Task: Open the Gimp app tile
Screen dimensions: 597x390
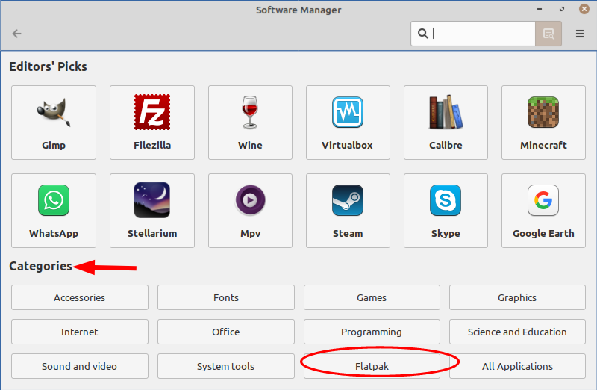Action: 54,123
